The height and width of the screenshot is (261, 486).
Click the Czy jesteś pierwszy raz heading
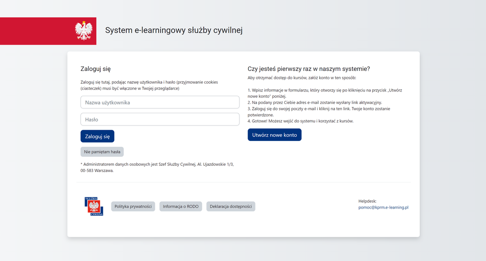click(308, 69)
